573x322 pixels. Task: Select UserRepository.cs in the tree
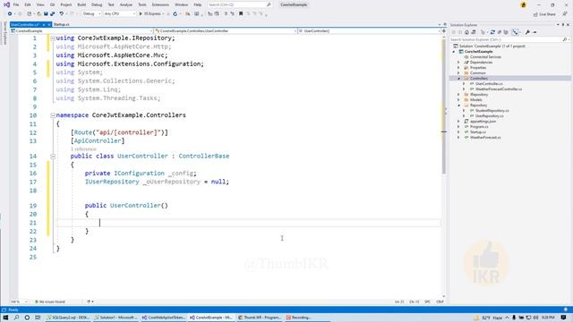489,116
